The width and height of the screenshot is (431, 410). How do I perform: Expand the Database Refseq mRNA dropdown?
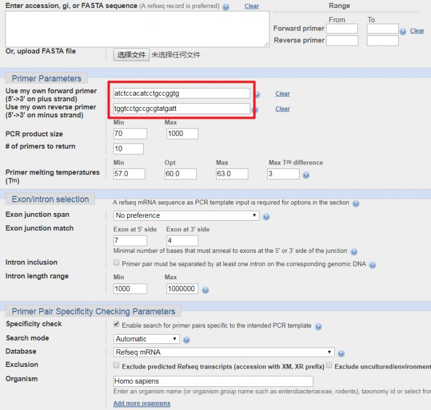(x=224, y=352)
